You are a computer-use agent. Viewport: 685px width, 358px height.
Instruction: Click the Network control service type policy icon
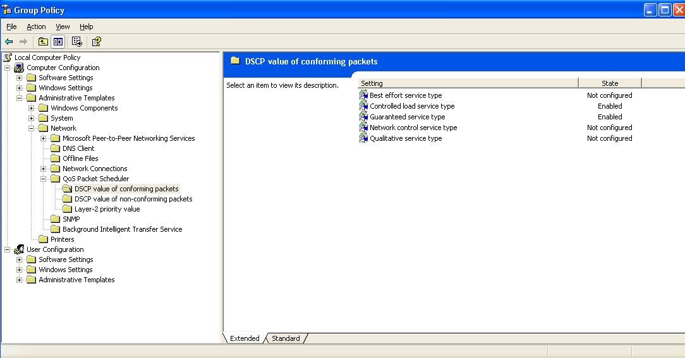363,128
